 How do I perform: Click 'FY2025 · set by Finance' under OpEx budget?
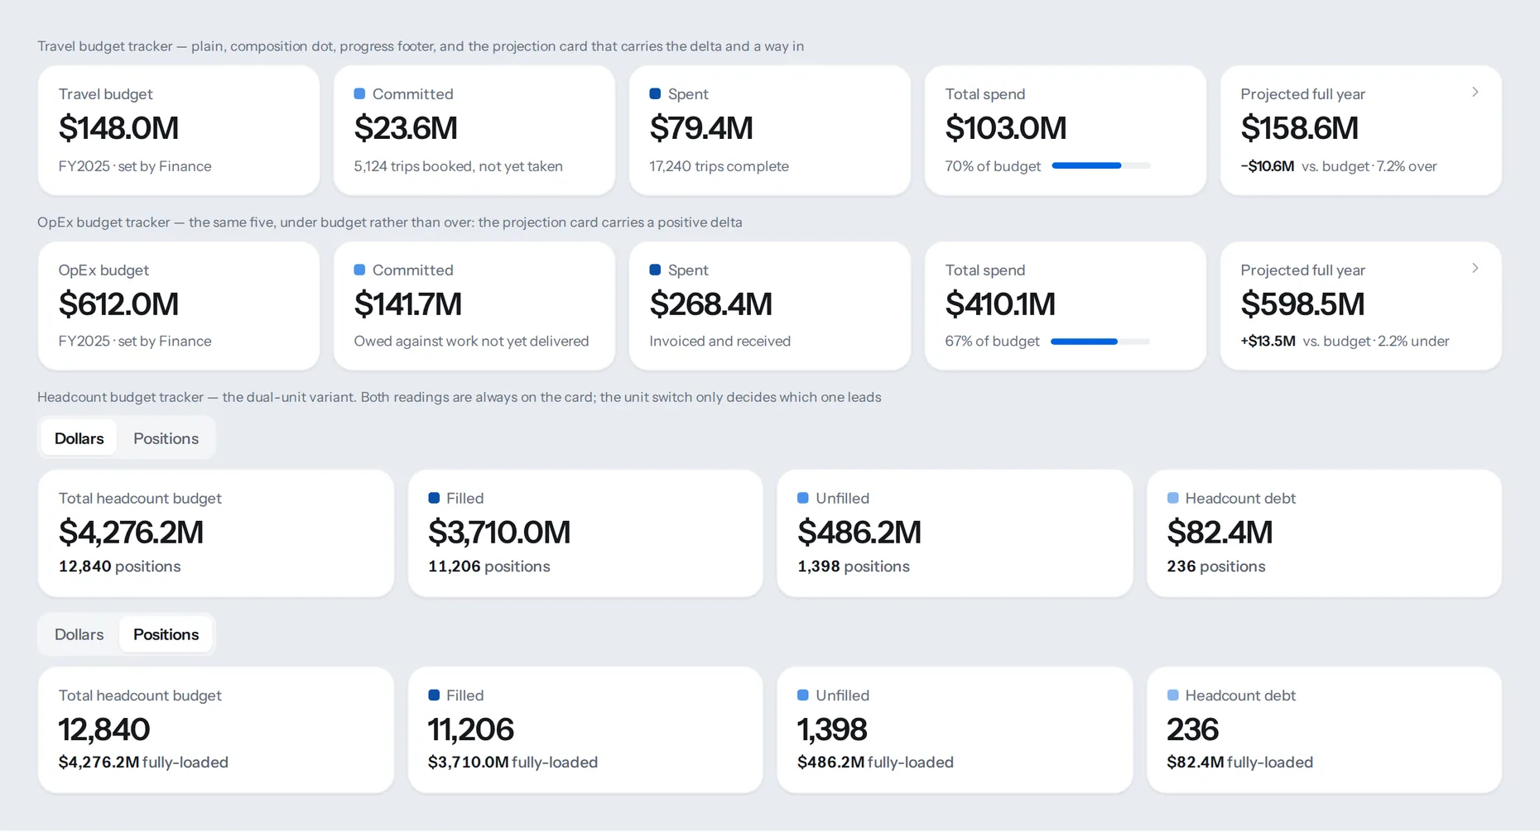(135, 341)
